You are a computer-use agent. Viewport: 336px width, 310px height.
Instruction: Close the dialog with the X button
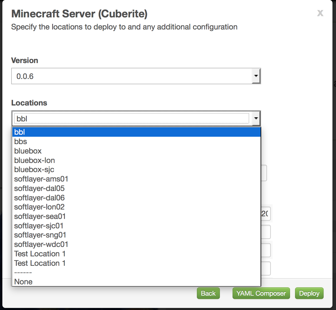pyautogui.click(x=320, y=13)
